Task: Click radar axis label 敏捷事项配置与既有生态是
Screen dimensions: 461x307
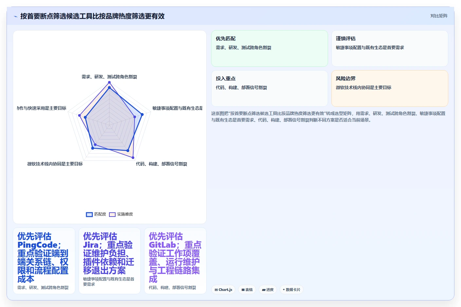Action: point(177,108)
